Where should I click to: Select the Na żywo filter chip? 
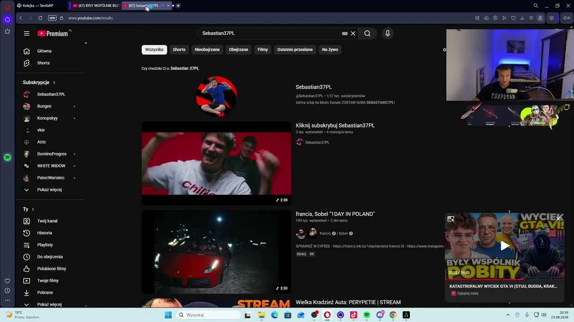click(x=330, y=50)
